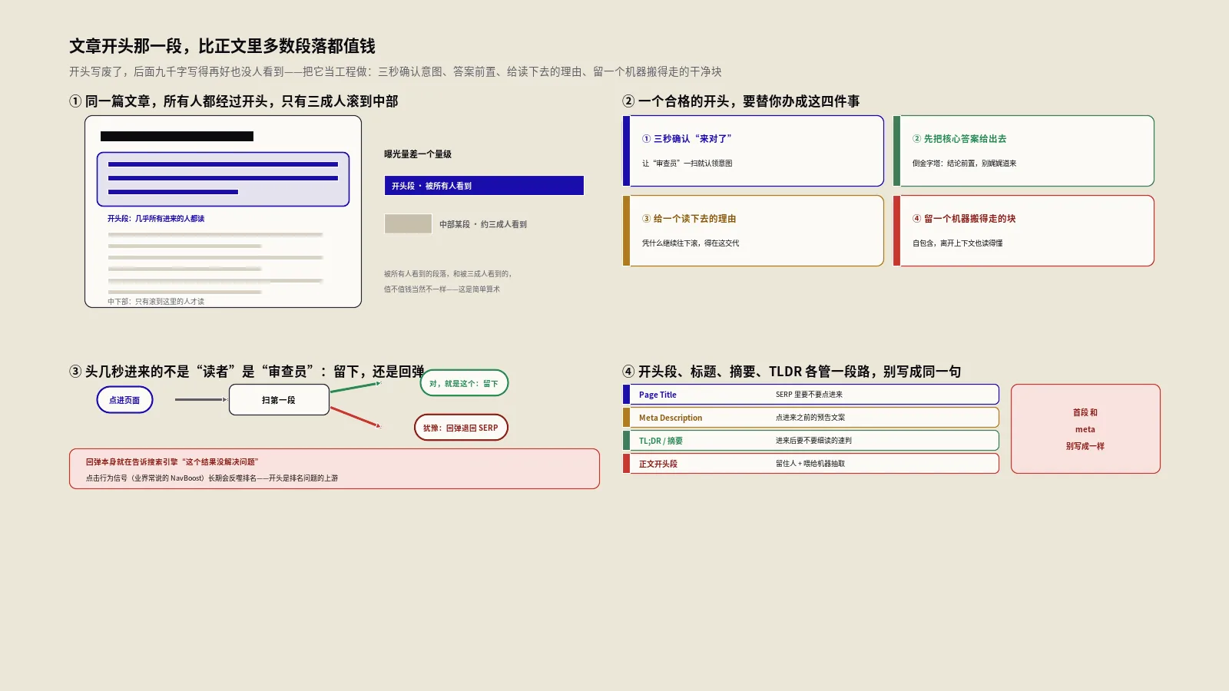Click the text "点进来之前的预告文案"
Viewport: 1229px width, 691px height.
click(810, 418)
